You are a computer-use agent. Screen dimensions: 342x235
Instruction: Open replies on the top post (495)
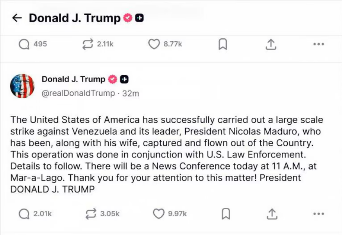[x=24, y=44]
